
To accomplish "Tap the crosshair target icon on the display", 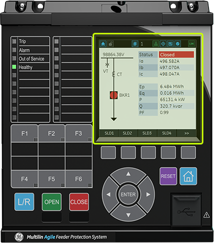I will click(163, 44).
